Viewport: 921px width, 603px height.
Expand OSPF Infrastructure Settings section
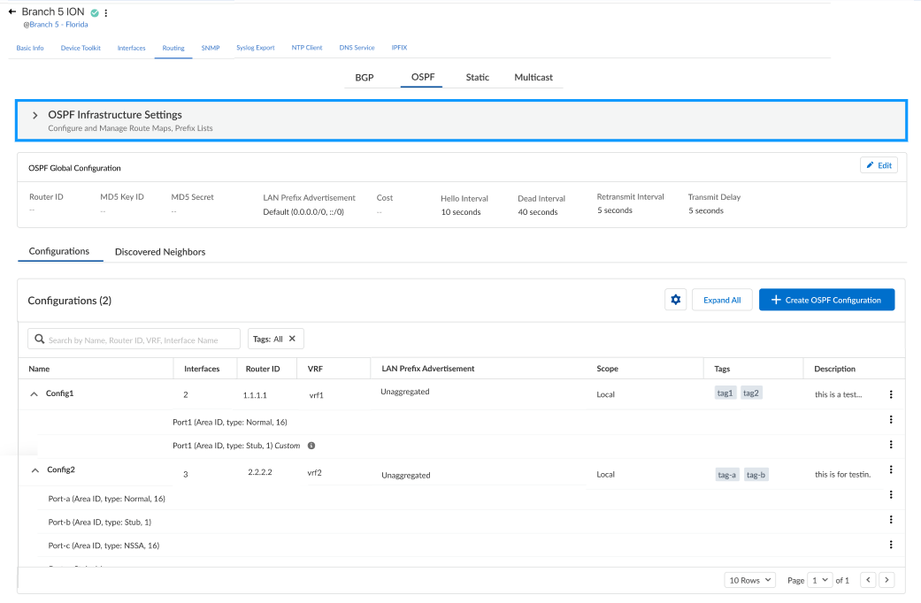(35, 115)
